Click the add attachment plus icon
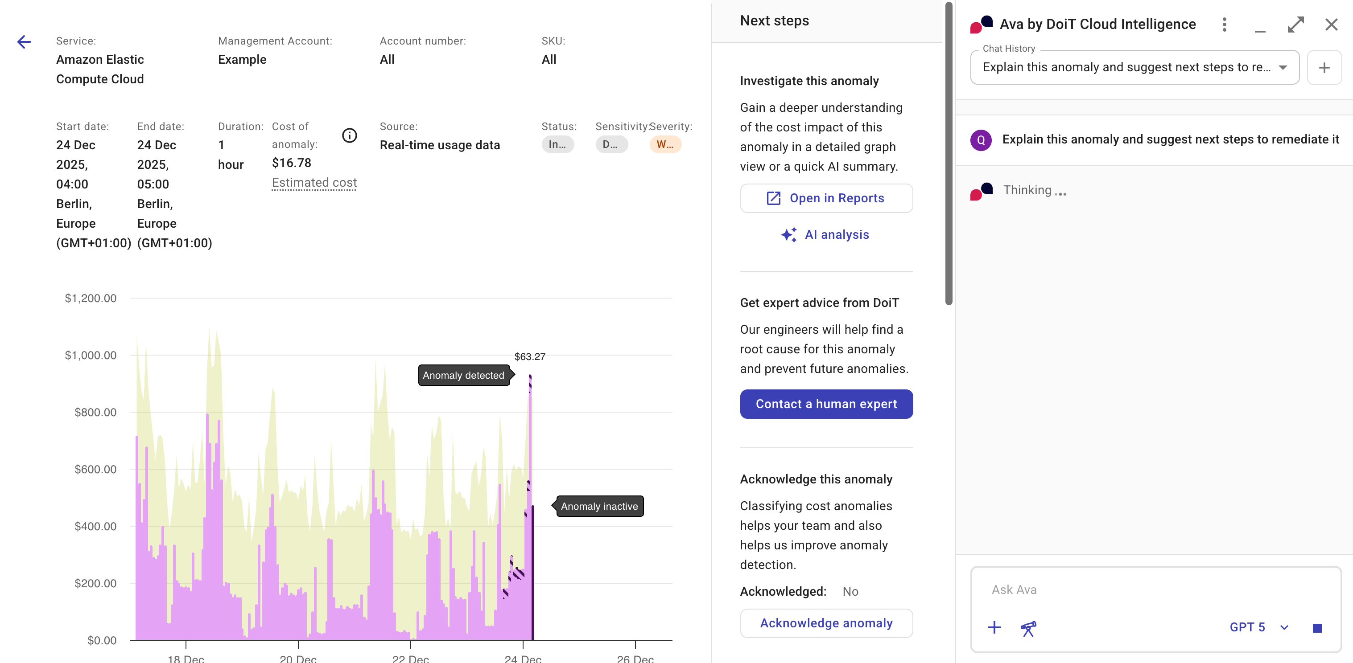The height and width of the screenshot is (663, 1353). [994, 627]
